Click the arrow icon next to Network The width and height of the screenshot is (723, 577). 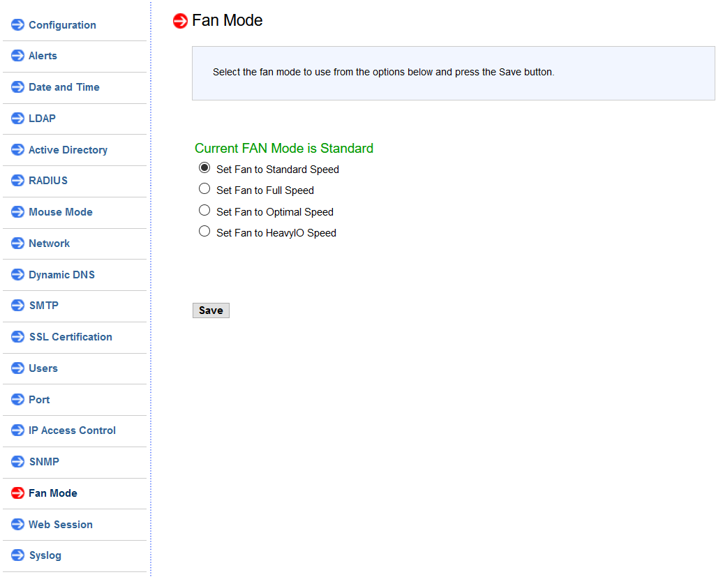coord(17,243)
